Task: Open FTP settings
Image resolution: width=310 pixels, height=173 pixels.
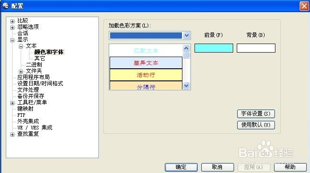Action: (21, 115)
